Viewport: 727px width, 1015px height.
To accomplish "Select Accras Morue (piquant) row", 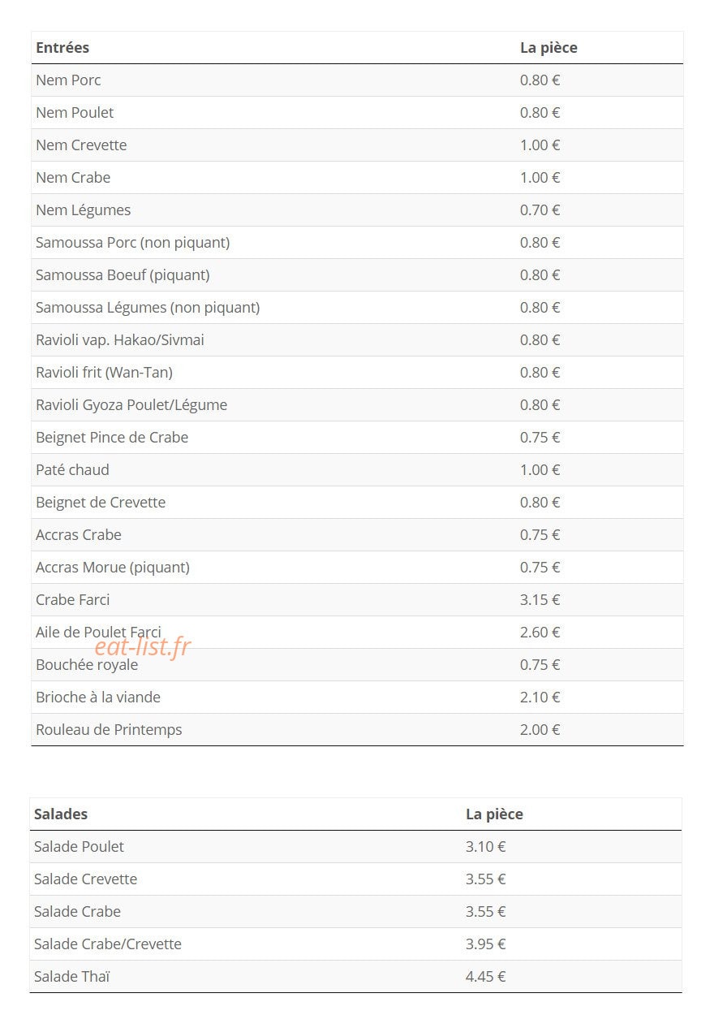I will coord(357,568).
